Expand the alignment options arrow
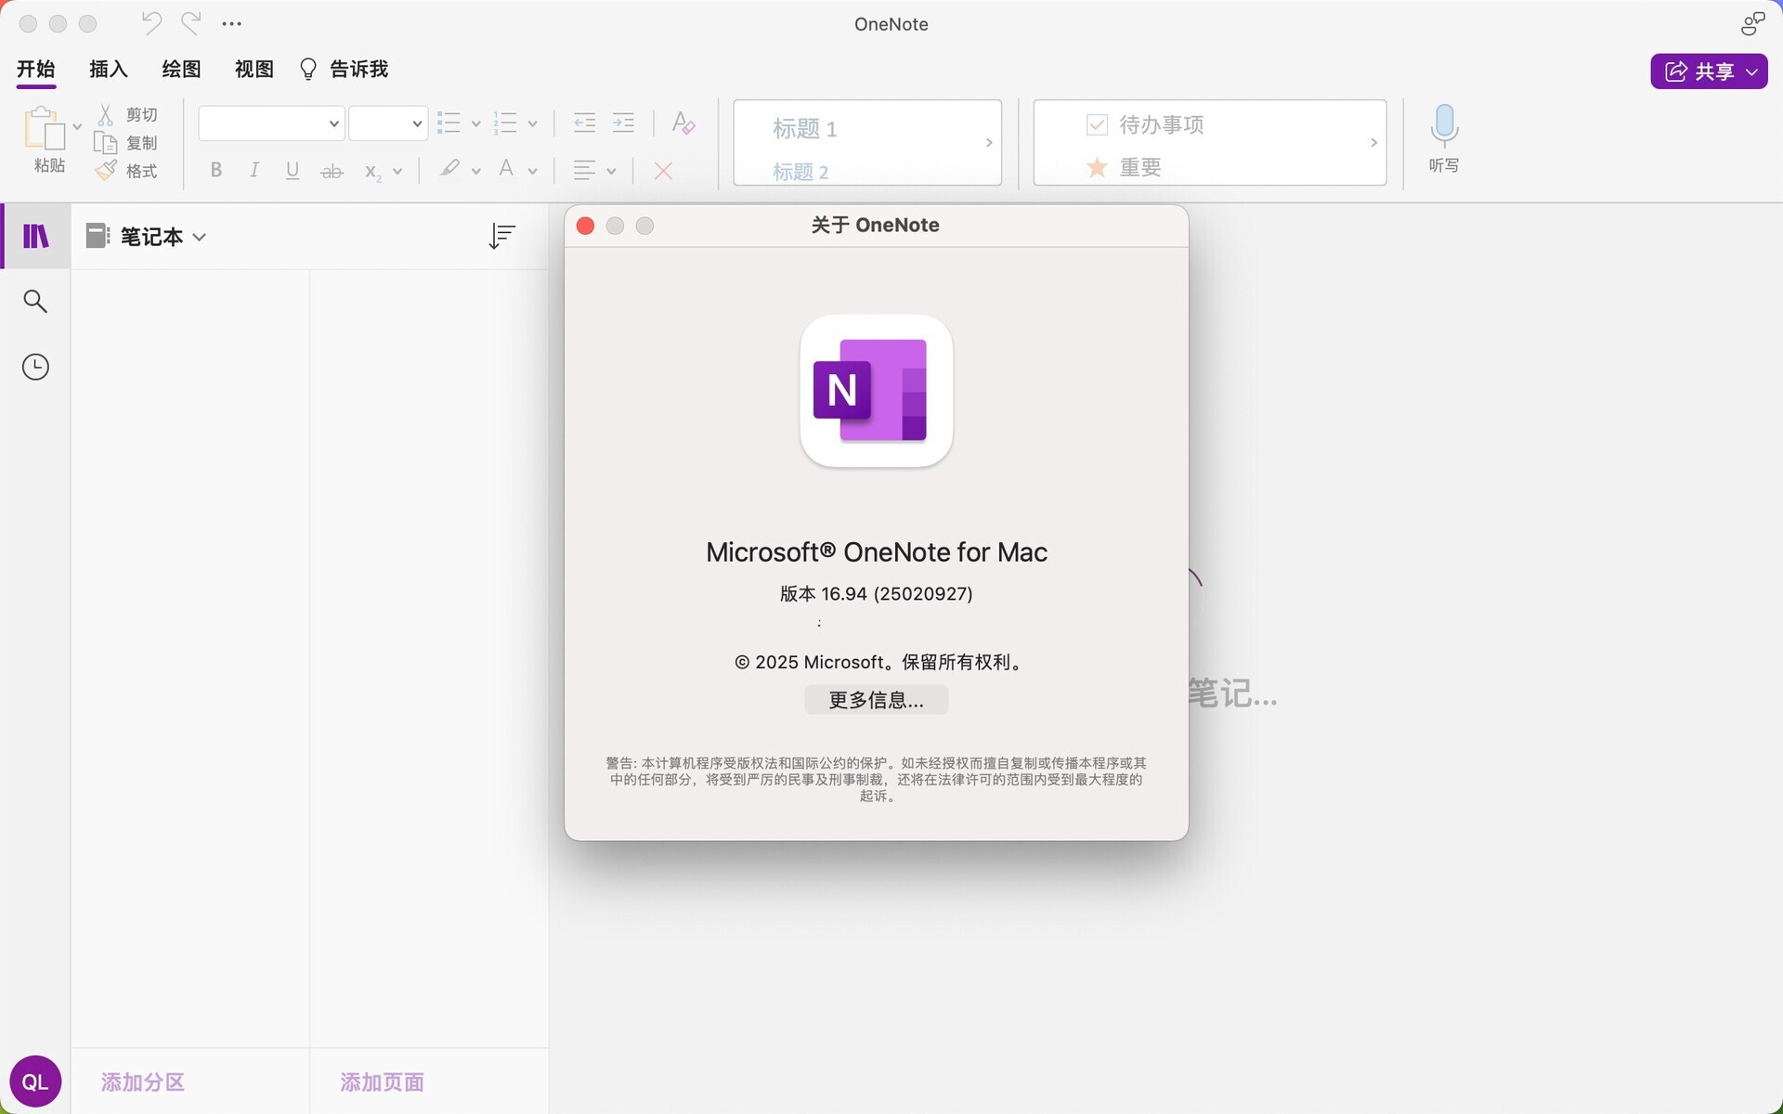This screenshot has width=1783, height=1114. click(x=611, y=171)
